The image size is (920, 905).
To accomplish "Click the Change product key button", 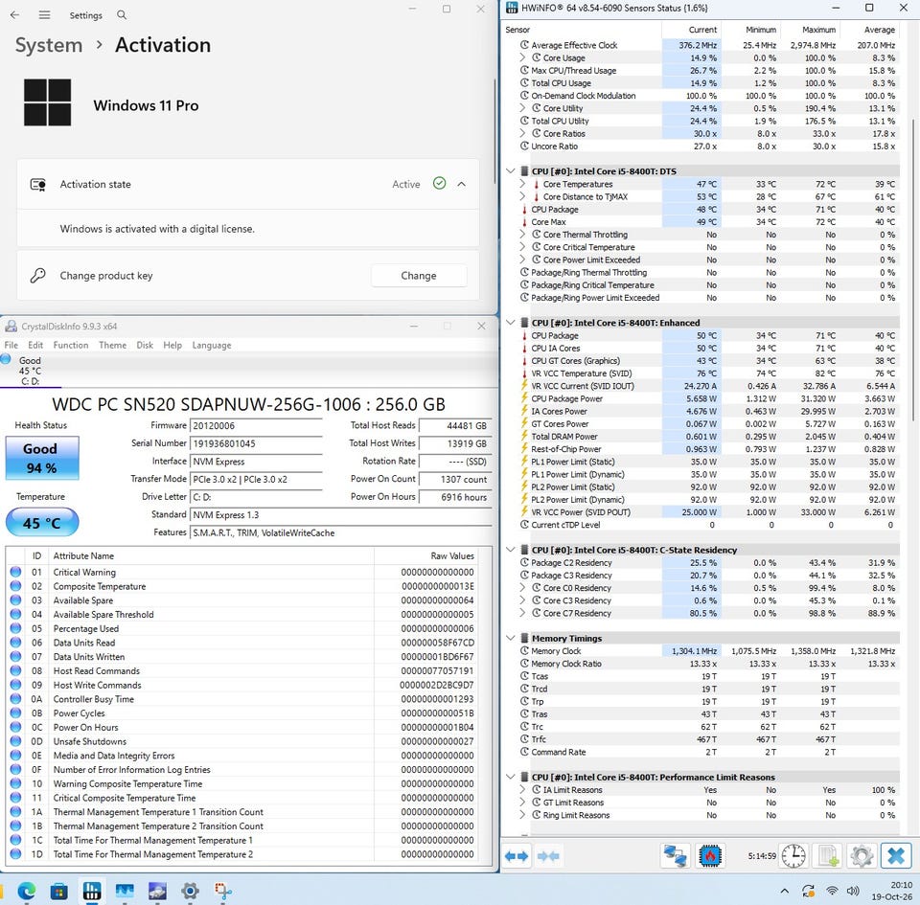I will tap(419, 276).
